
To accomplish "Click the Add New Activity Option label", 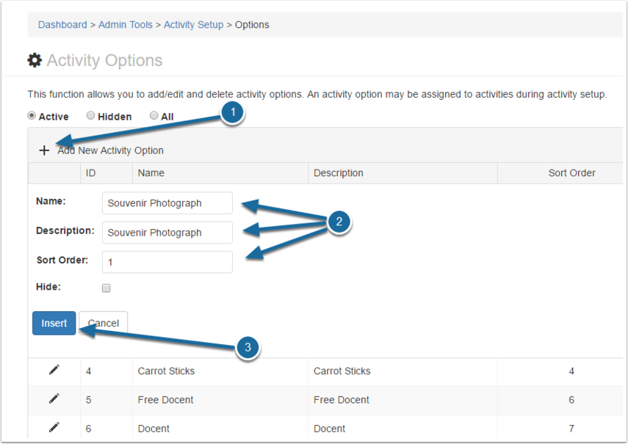I will point(111,150).
